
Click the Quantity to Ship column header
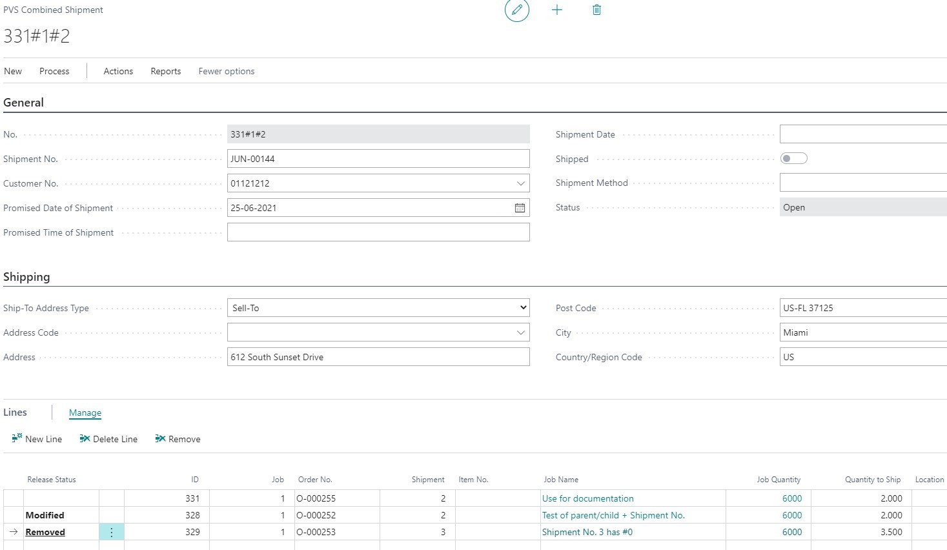(873, 480)
